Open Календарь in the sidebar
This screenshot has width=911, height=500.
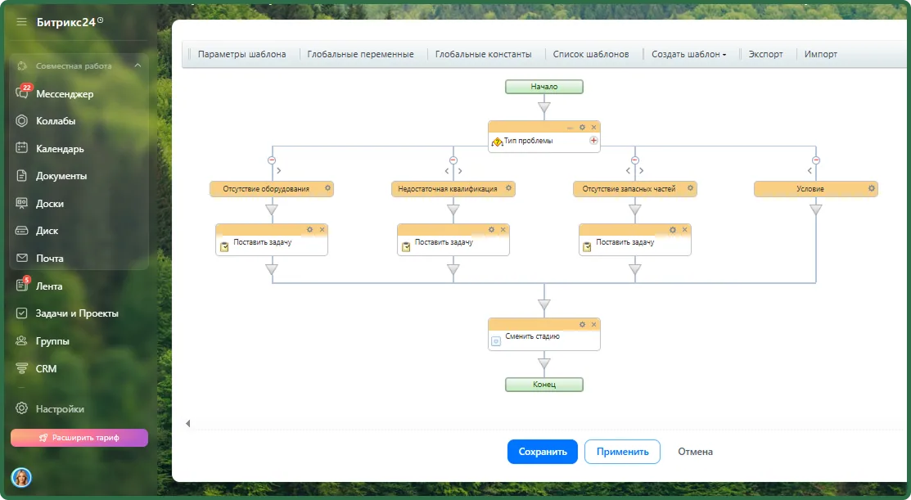[x=60, y=149]
